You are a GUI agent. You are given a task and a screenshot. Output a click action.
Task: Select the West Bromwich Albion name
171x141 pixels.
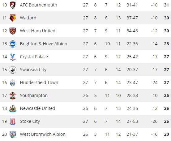click(43, 134)
